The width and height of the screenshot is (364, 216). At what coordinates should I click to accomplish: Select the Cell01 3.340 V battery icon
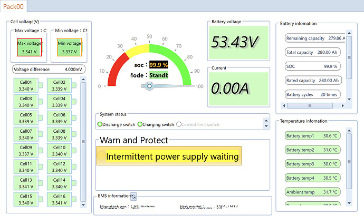[x=28, y=85]
